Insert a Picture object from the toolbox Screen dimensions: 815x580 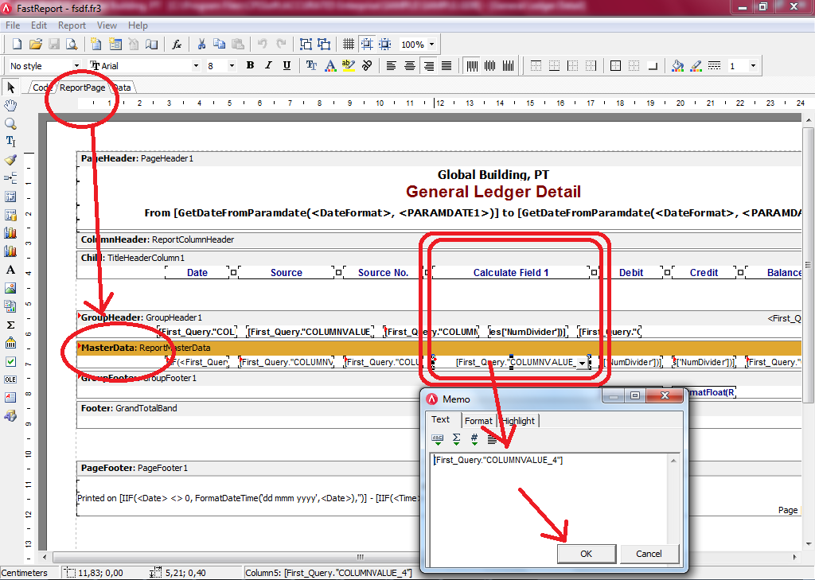click(10, 288)
